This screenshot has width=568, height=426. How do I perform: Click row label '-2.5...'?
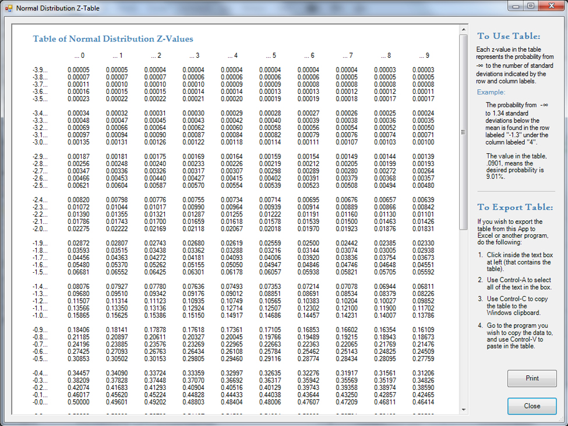click(x=40, y=185)
